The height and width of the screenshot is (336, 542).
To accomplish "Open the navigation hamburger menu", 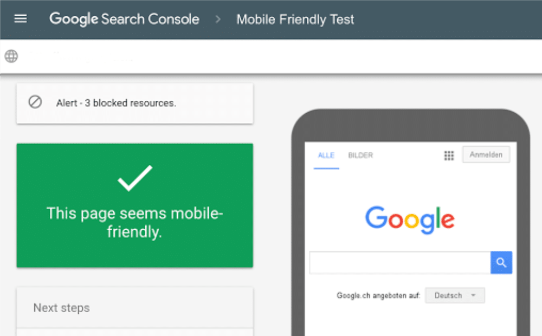I will [20, 18].
